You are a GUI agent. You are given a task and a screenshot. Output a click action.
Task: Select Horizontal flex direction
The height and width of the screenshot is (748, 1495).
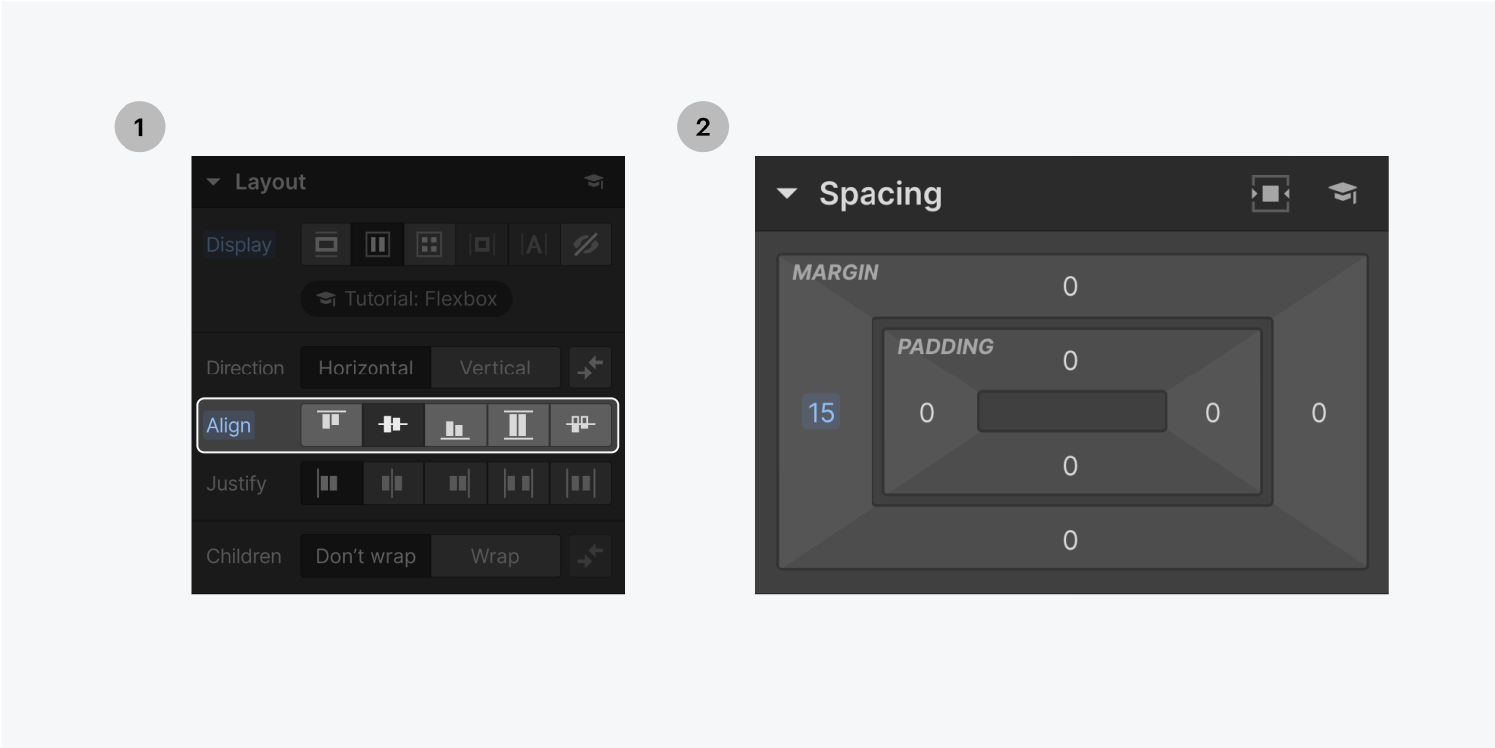(366, 367)
